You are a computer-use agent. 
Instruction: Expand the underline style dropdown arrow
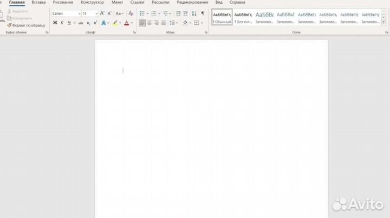[x=74, y=23]
